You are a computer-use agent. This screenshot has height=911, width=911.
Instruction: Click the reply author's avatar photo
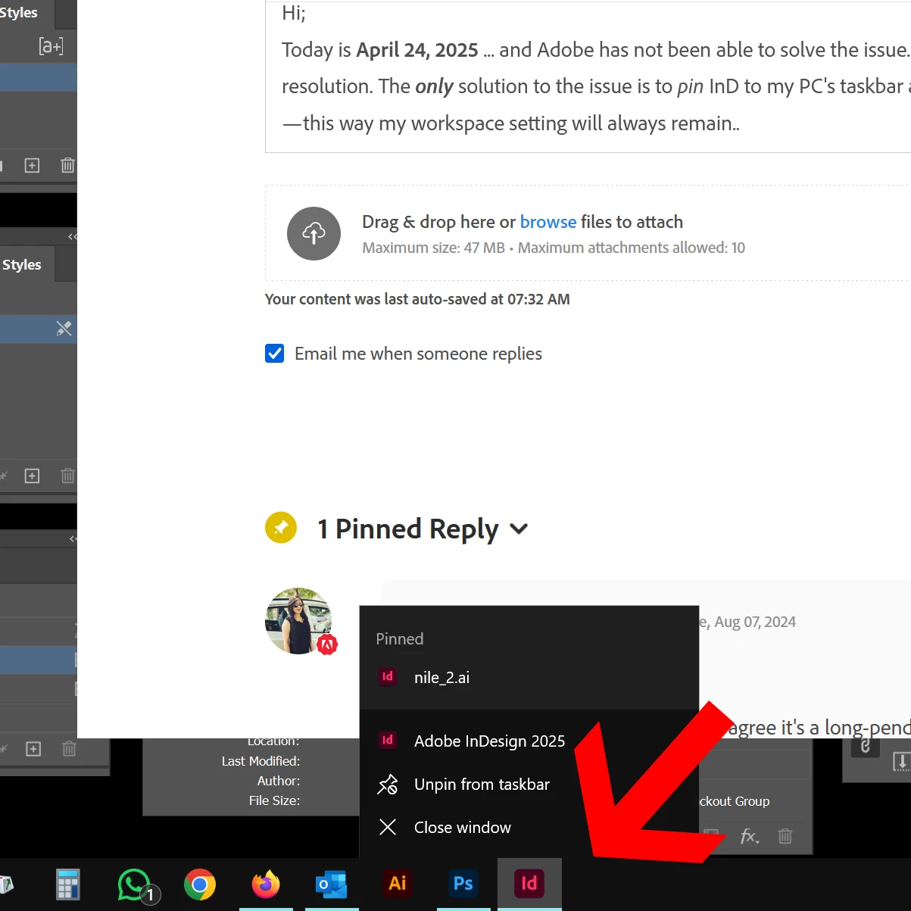point(298,621)
